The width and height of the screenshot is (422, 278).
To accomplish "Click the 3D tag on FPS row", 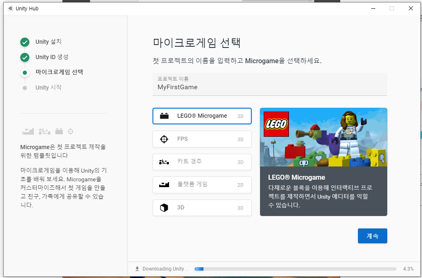I will point(240,139).
